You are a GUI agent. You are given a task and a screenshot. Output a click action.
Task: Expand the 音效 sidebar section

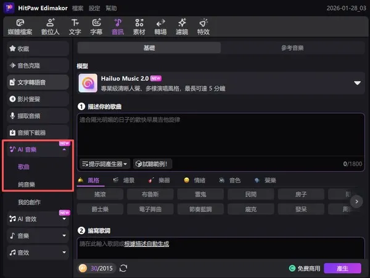coord(64,253)
